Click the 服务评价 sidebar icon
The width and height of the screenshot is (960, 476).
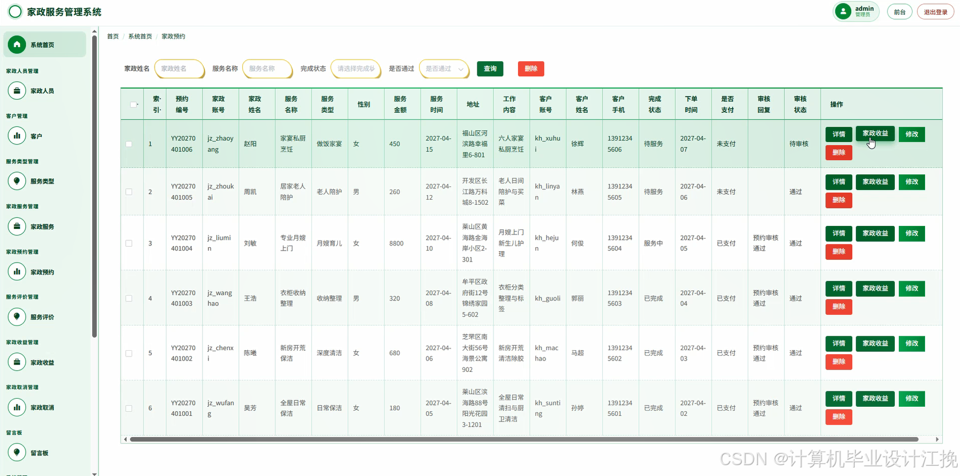click(17, 316)
